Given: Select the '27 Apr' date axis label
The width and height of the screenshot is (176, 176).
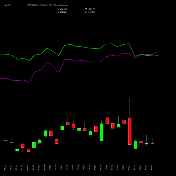Looking at the screenshot, I should click(x=5, y=168).
